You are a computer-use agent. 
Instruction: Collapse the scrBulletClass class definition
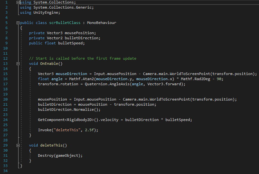click(x=18, y=23)
